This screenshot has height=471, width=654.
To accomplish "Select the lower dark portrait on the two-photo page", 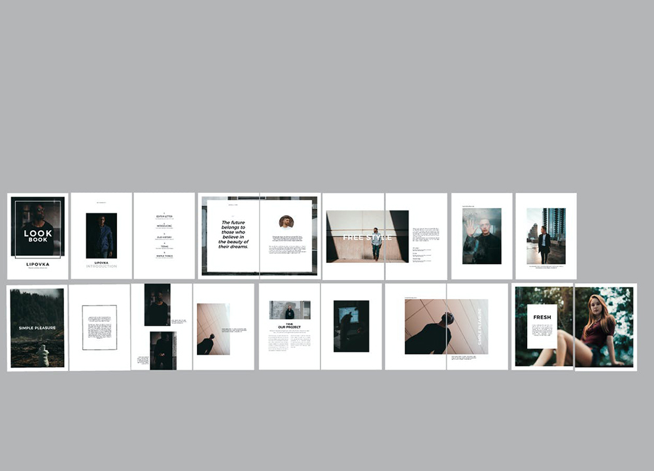I will point(162,350).
